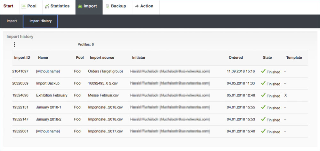Click the Finished checkmark for Exhibition February
Screen dimensions: 320x151
tap(263, 95)
